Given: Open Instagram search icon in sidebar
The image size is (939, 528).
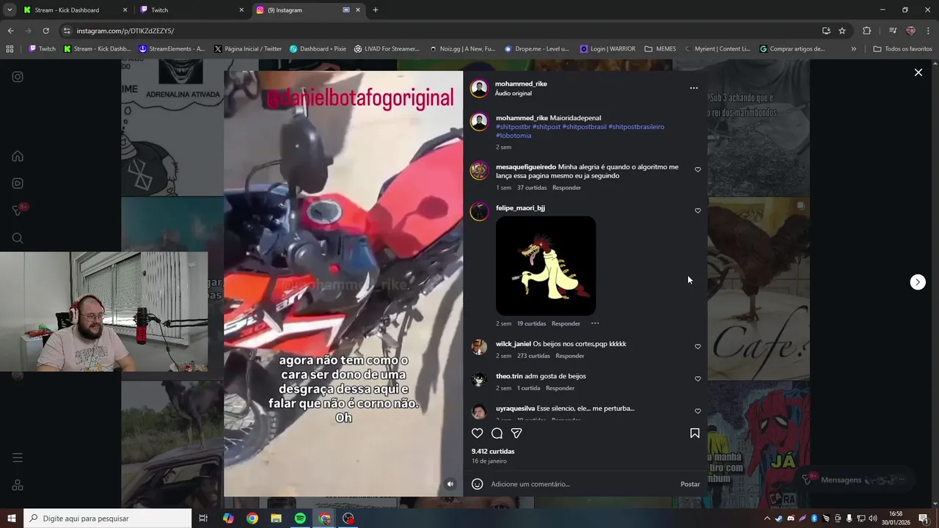Looking at the screenshot, I should 18,238.
